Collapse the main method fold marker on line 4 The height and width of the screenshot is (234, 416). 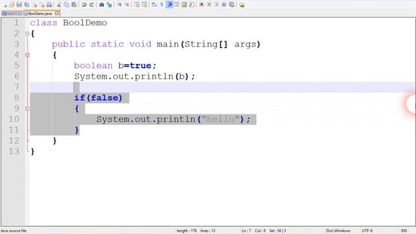point(27,55)
